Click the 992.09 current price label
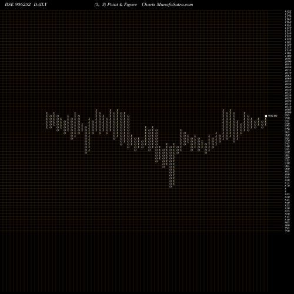Screen dimensions: 294x294 (273, 116)
